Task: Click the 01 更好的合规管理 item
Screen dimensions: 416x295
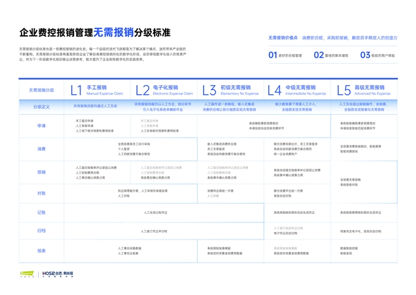Action: point(285,55)
